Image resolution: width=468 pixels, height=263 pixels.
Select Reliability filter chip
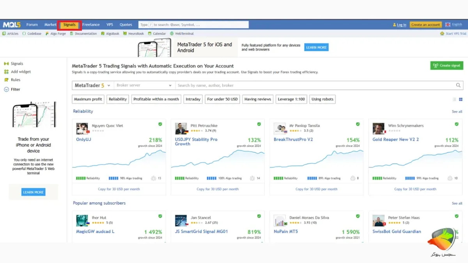click(118, 99)
